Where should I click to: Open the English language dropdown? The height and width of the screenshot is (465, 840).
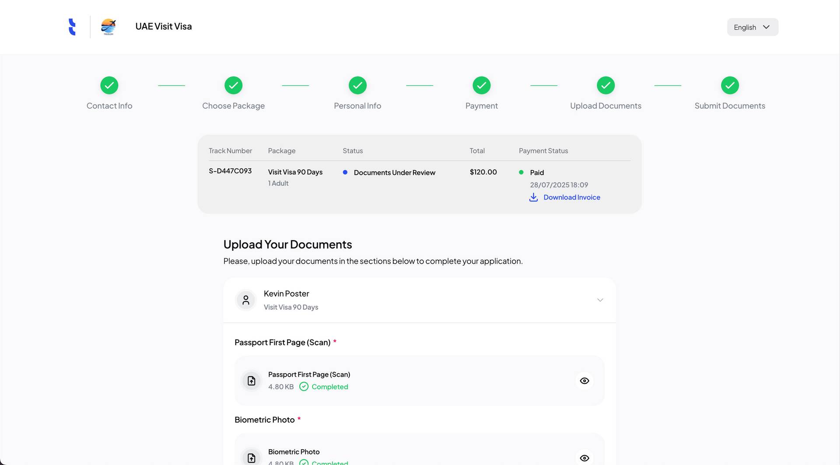pyautogui.click(x=752, y=27)
